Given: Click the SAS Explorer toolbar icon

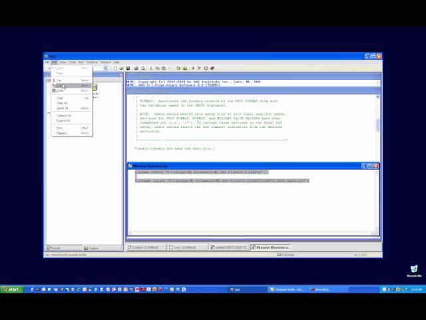Looking at the screenshot, I should [x=185, y=68].
